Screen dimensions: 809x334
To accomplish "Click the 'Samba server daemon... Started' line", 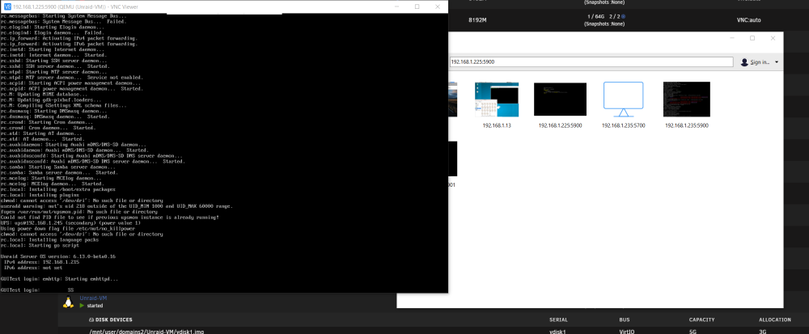I will coord(59,172).
